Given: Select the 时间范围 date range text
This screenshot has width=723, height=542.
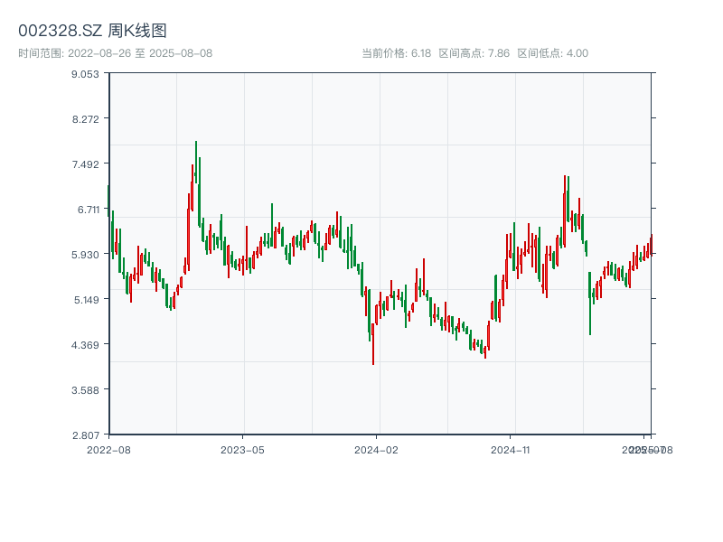Looking at the screenshot, I should pyautogui.click(x=115, y=53).
